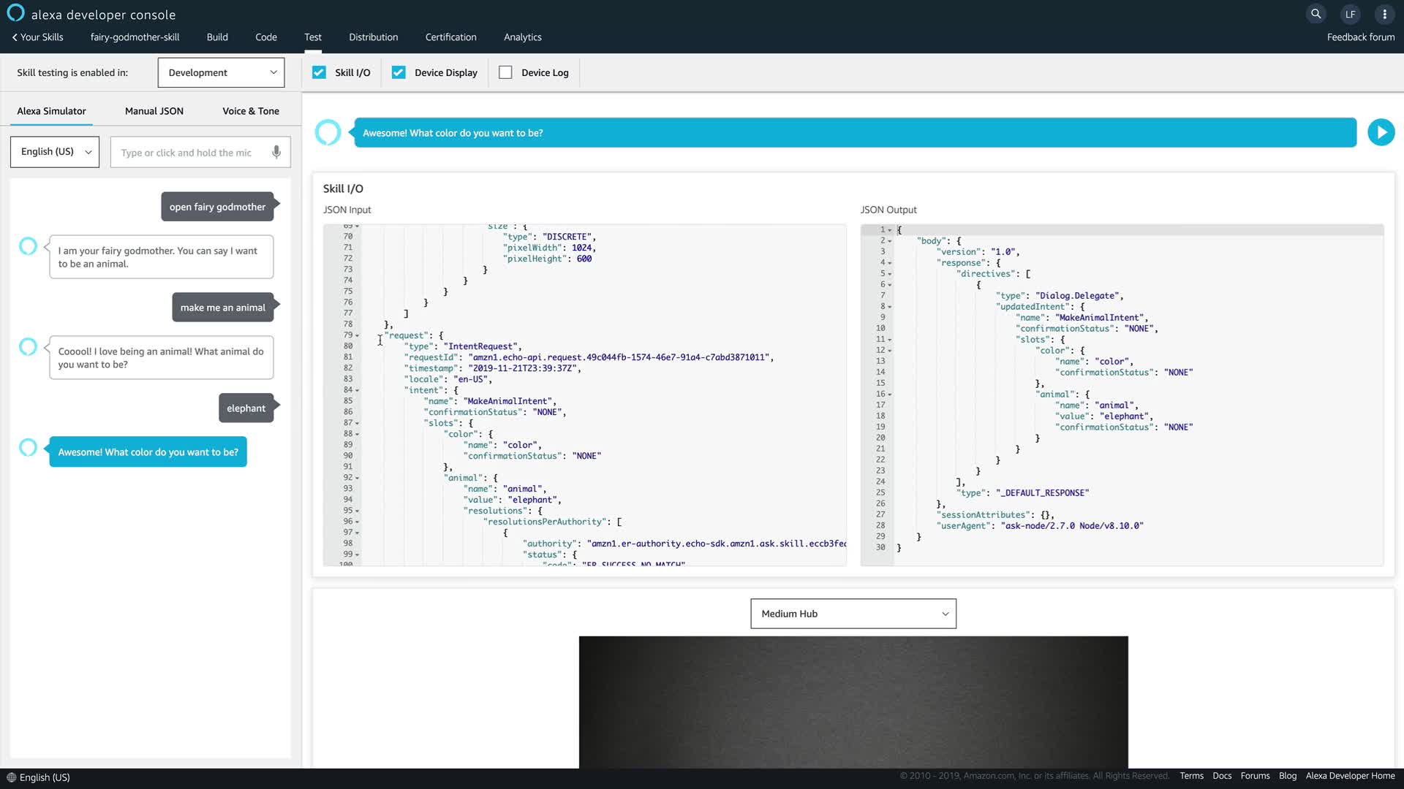The width and height of the screenshot is (1404, 789).
Task: Expand the Medium Hub device dropdown
Action: 853,614
